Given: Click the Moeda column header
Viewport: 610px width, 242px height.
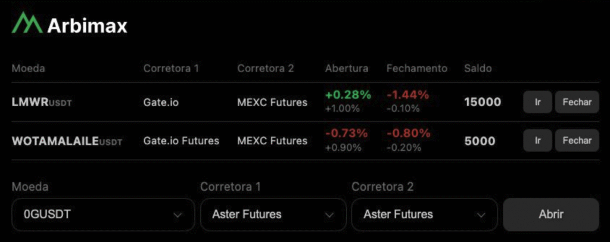Looking at the screenshot, I should pyautogui.click(x=28, y=69).
